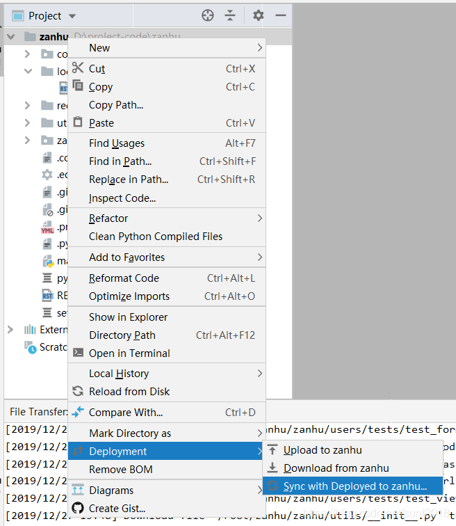
Task: Collapse the zanhu root folder
Action: tap(11, 37)
